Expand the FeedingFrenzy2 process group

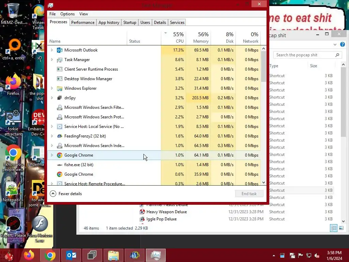coord(52,136)
